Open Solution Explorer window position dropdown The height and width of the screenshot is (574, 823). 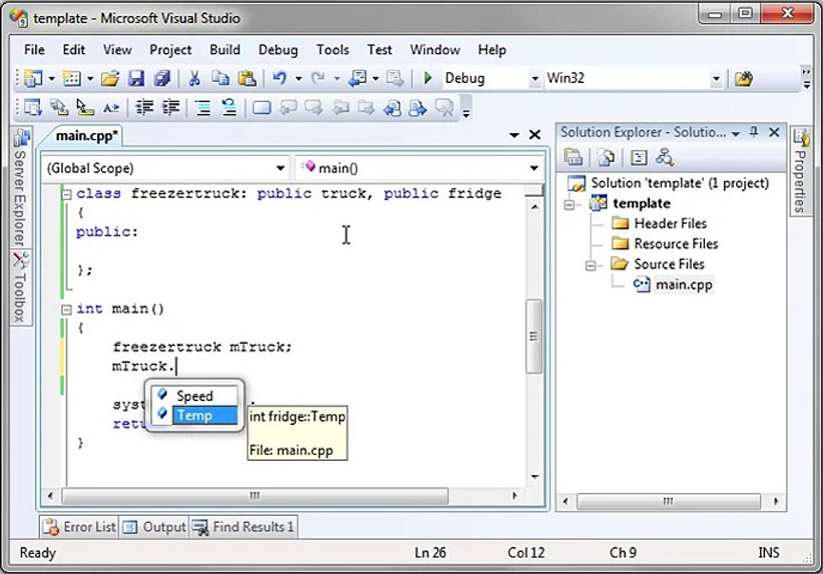tap(736, 134)
